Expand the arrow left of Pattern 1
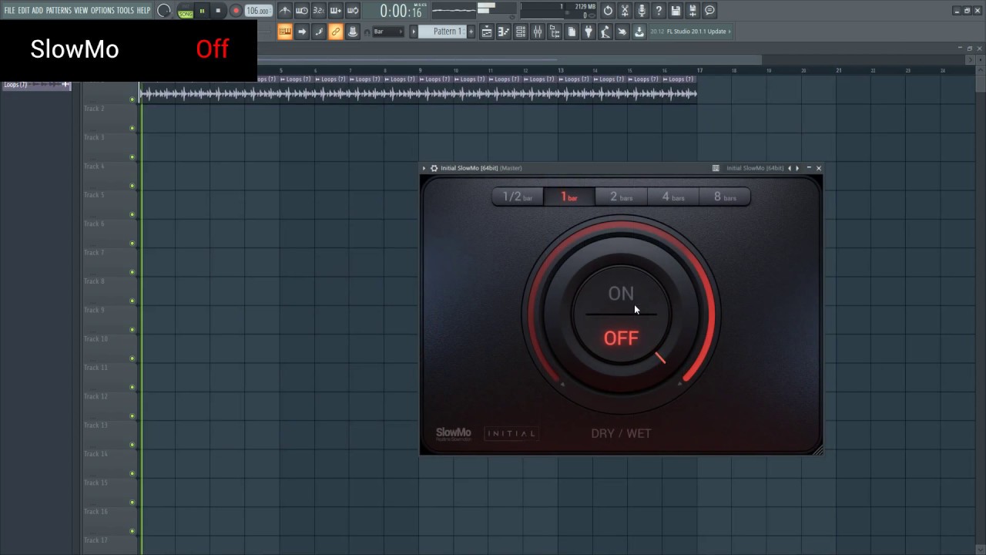 (414, 32)
